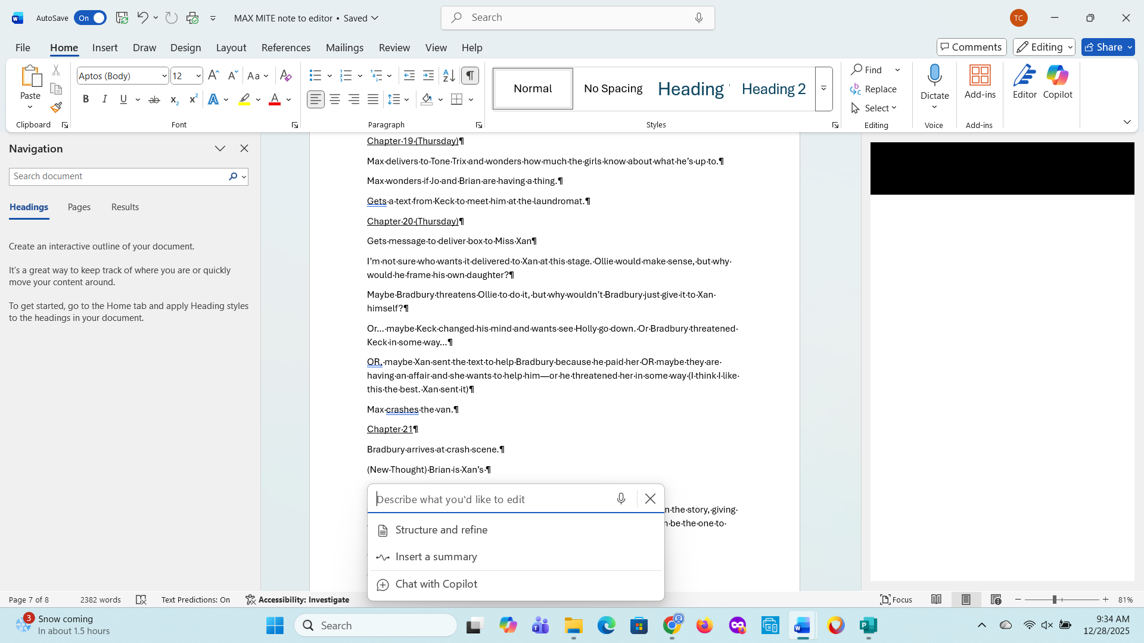The image size is (1144, 643).
Task: Apply strikethrough to text
Action: point(154,99)
